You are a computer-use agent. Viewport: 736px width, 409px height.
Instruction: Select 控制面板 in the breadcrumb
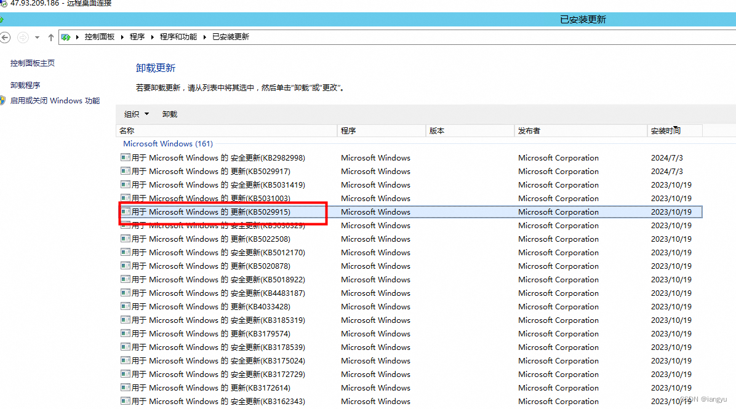click(x=100, y=36)
